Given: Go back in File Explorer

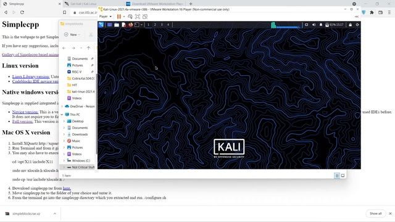Looking at the screenshot, I should [x=64, y=48].
